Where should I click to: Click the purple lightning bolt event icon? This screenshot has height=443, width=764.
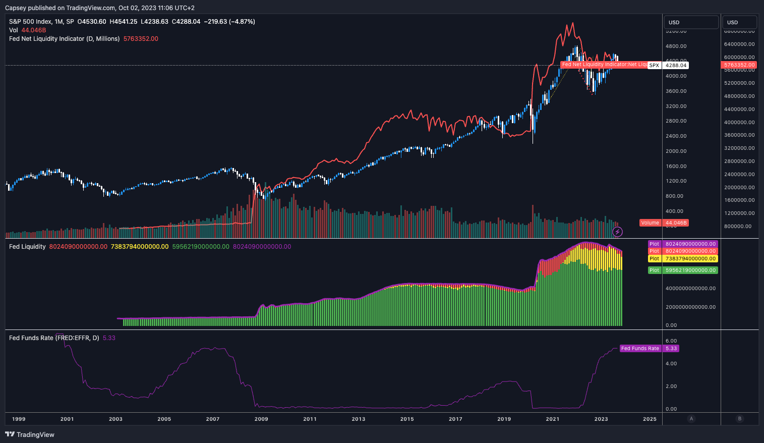tap(617, 232)
